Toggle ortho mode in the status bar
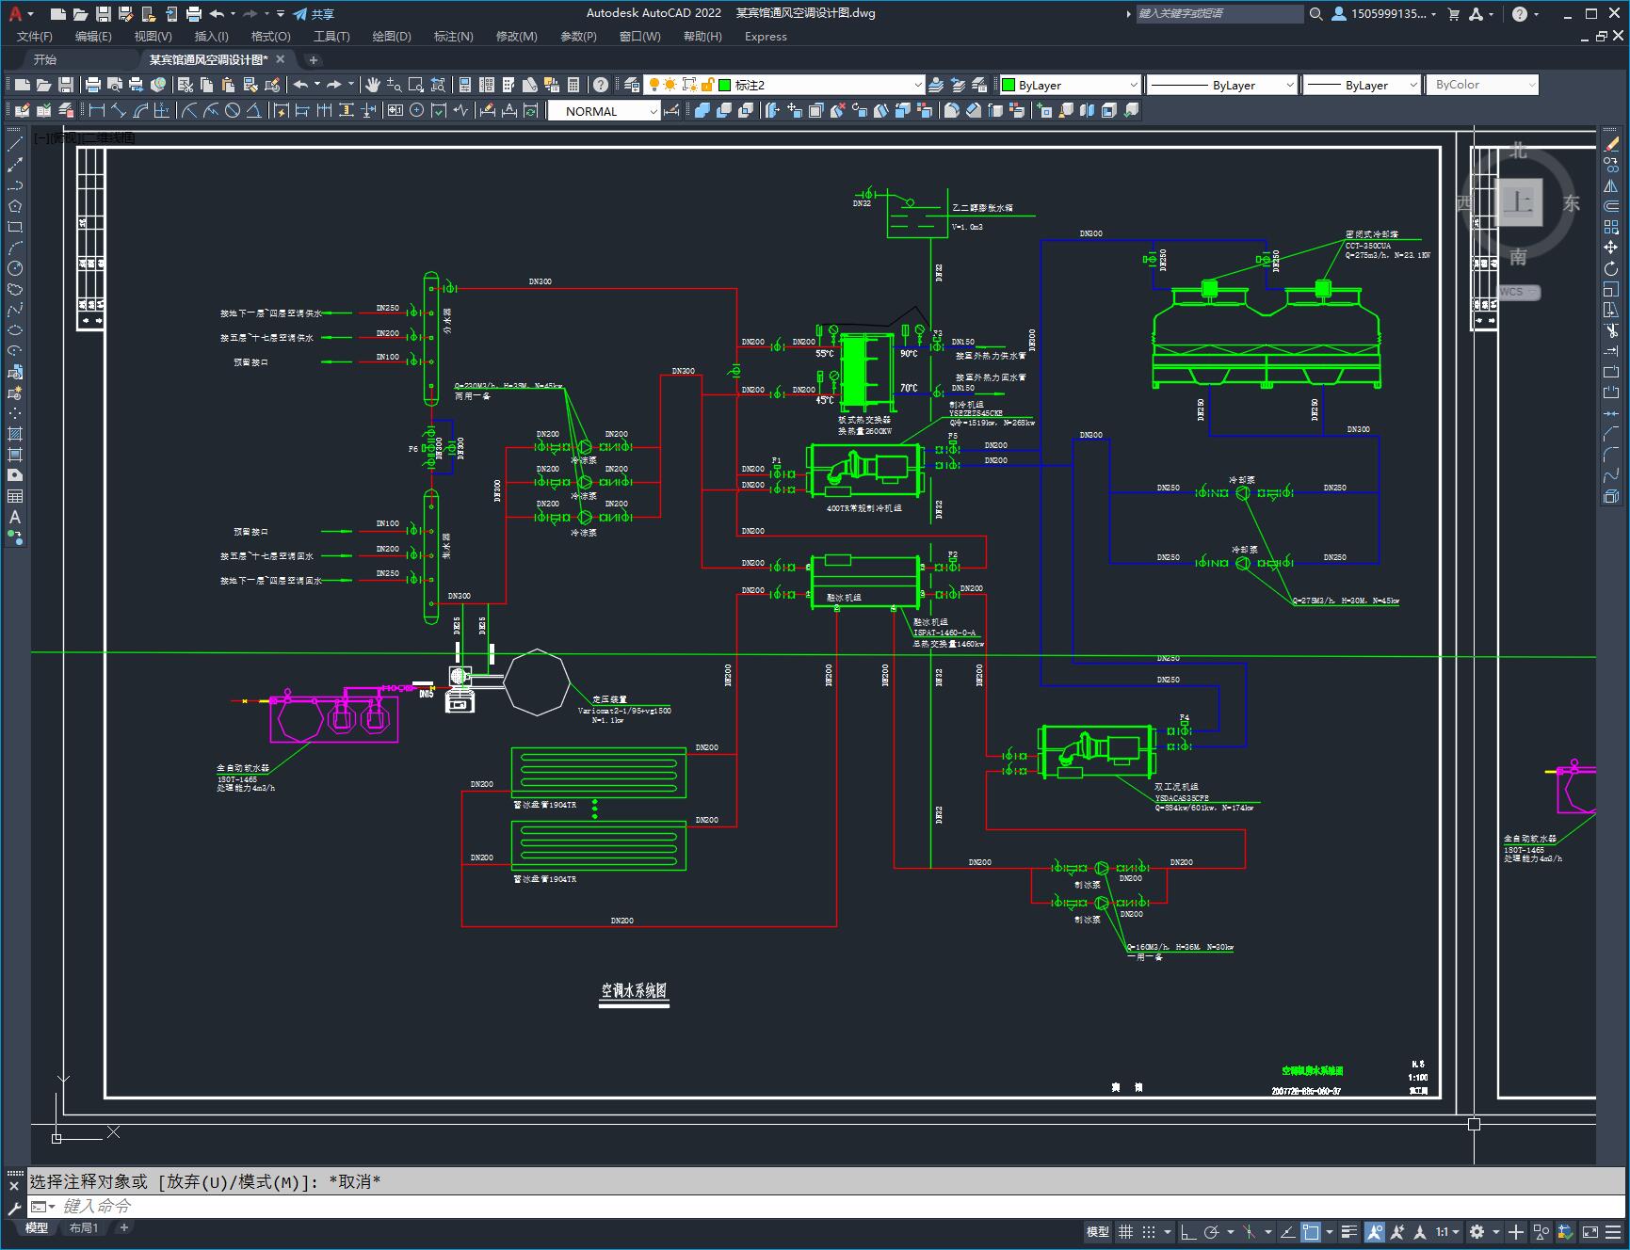 click(x=1188, y=1232)
